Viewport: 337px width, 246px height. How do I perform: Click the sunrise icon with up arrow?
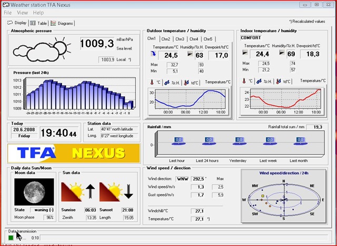78,191
